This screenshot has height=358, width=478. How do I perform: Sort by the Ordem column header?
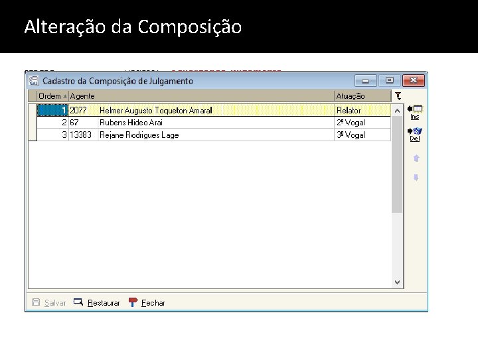pos(52,96)
